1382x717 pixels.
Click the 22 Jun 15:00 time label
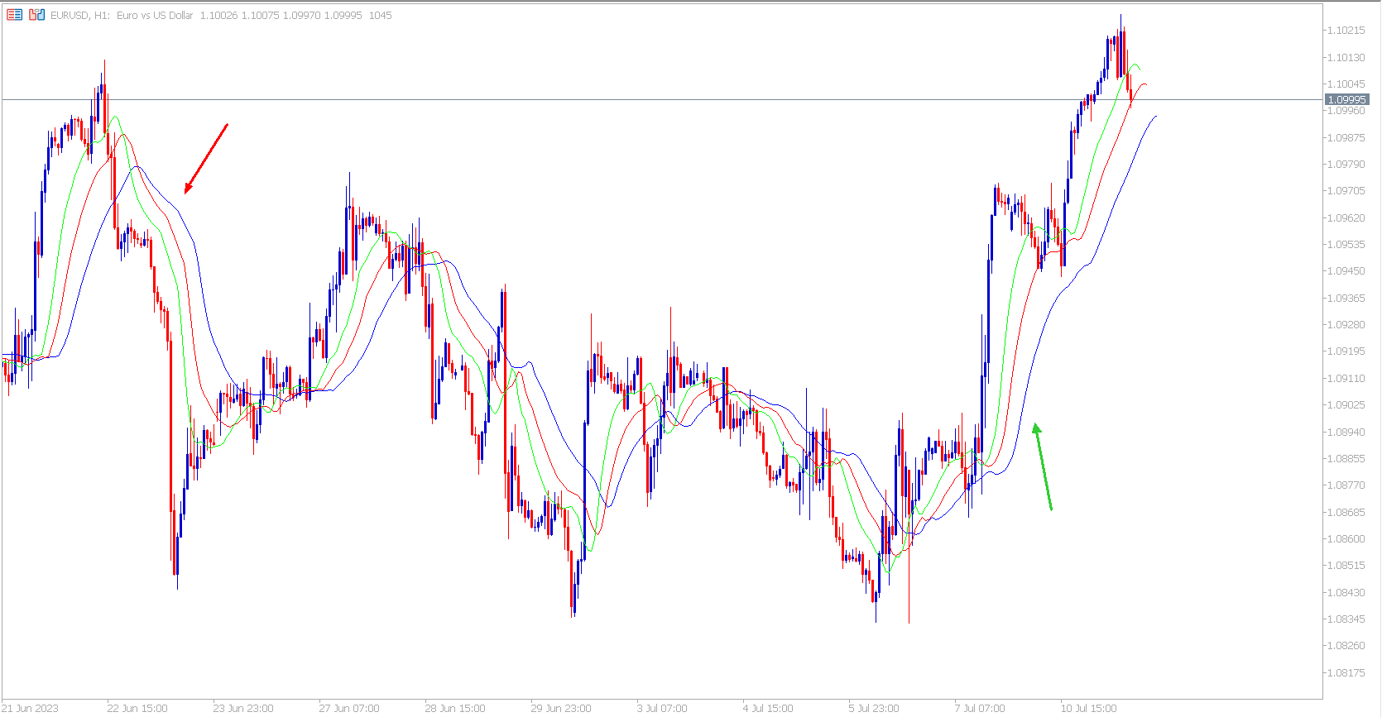[137, 709]
